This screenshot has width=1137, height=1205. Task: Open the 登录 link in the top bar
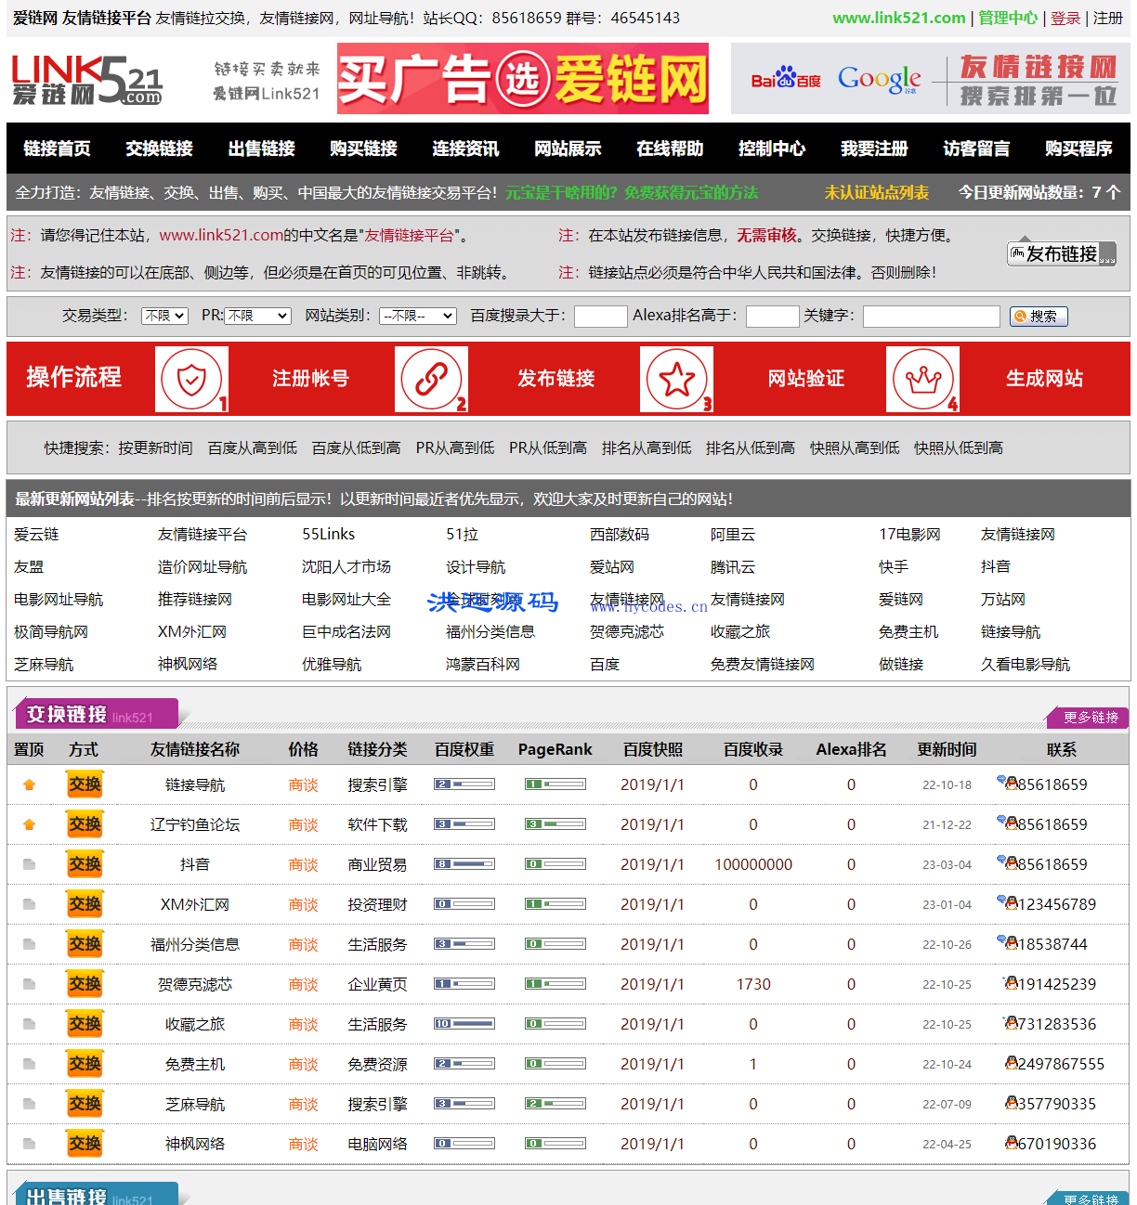pyautogui.click(x=1064, y=17)
